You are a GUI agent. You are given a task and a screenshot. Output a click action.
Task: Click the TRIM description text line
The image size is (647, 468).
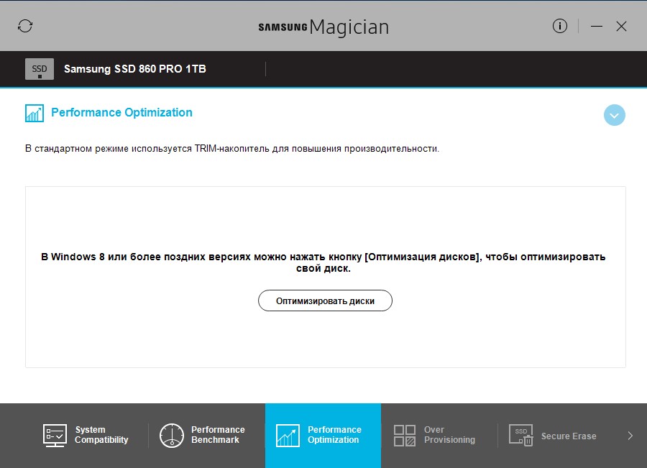pyautogui.click(x=232, y=149)
